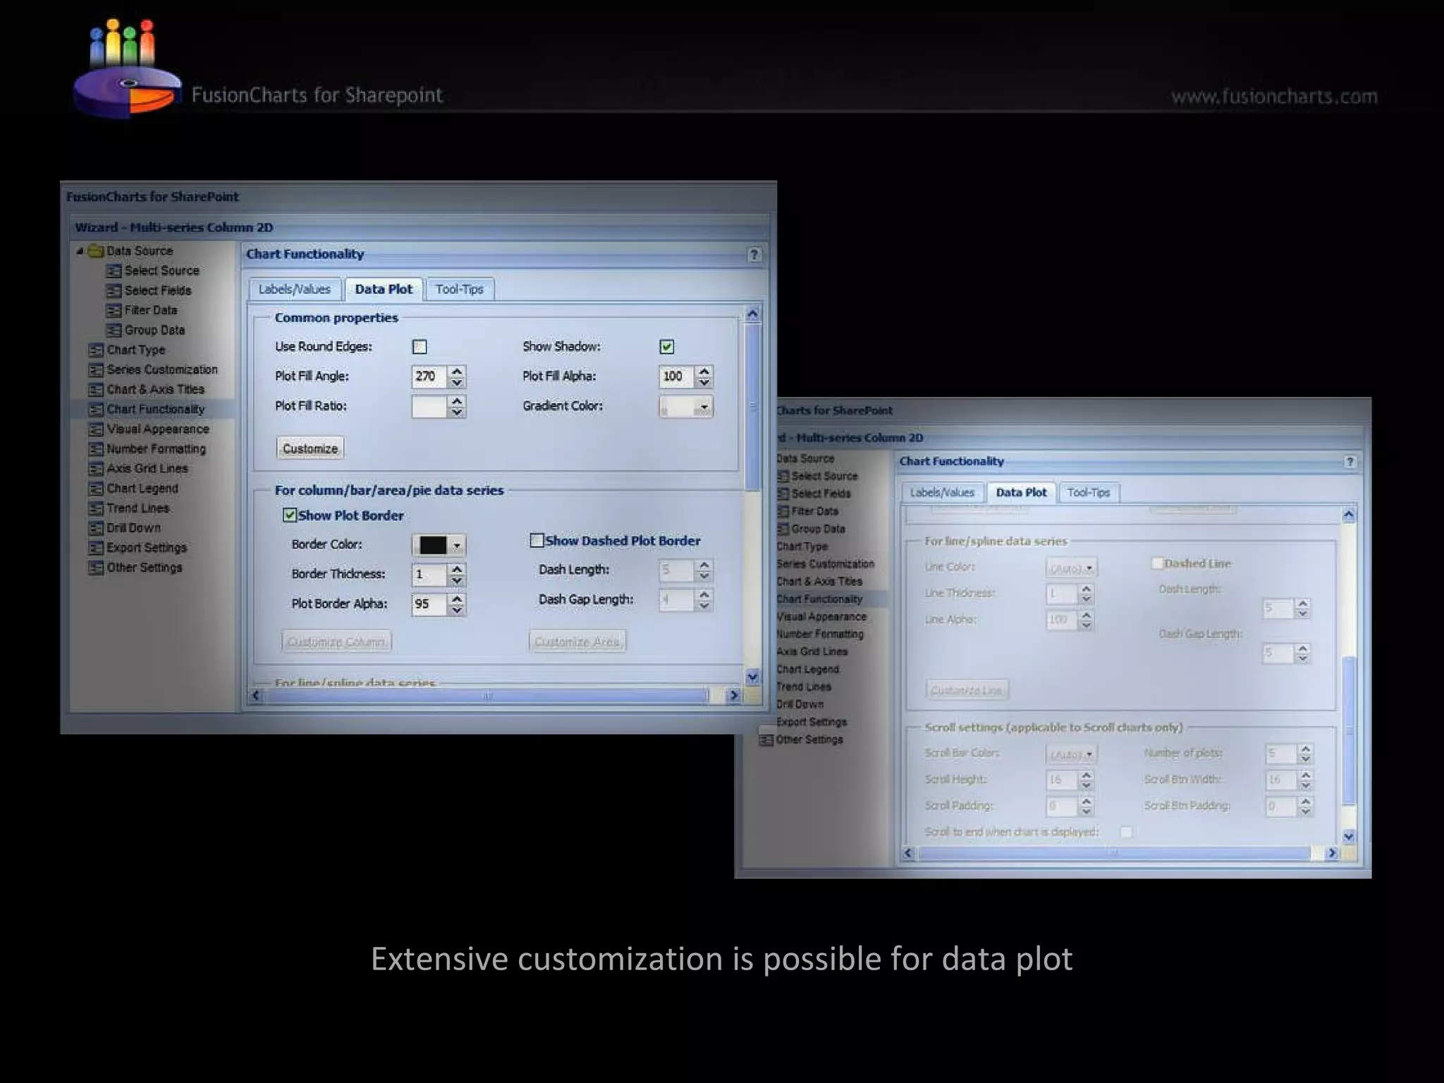The image size is (1444, 1083).
Task: Click the Chart Legend icon in left window
Action: (x=96, y=488)
